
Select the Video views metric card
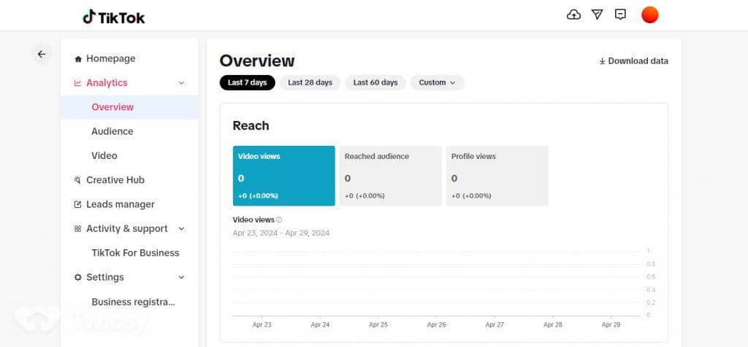(x=284, y=176)
